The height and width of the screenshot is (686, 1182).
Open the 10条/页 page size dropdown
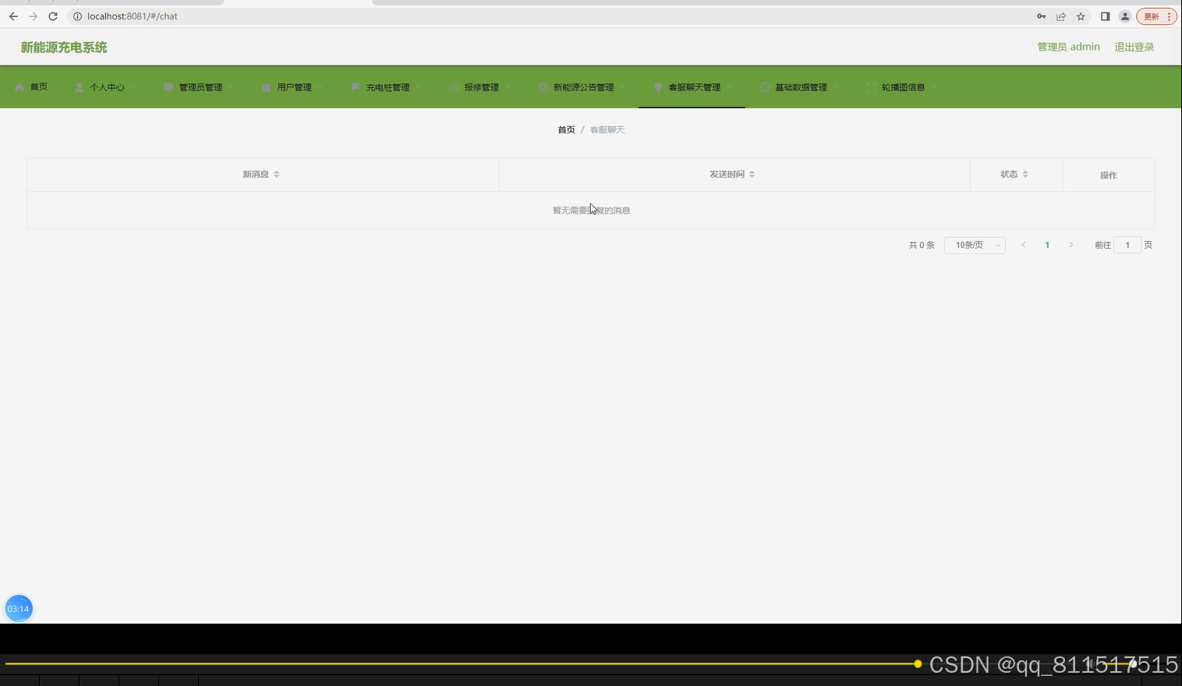[974, 245]
